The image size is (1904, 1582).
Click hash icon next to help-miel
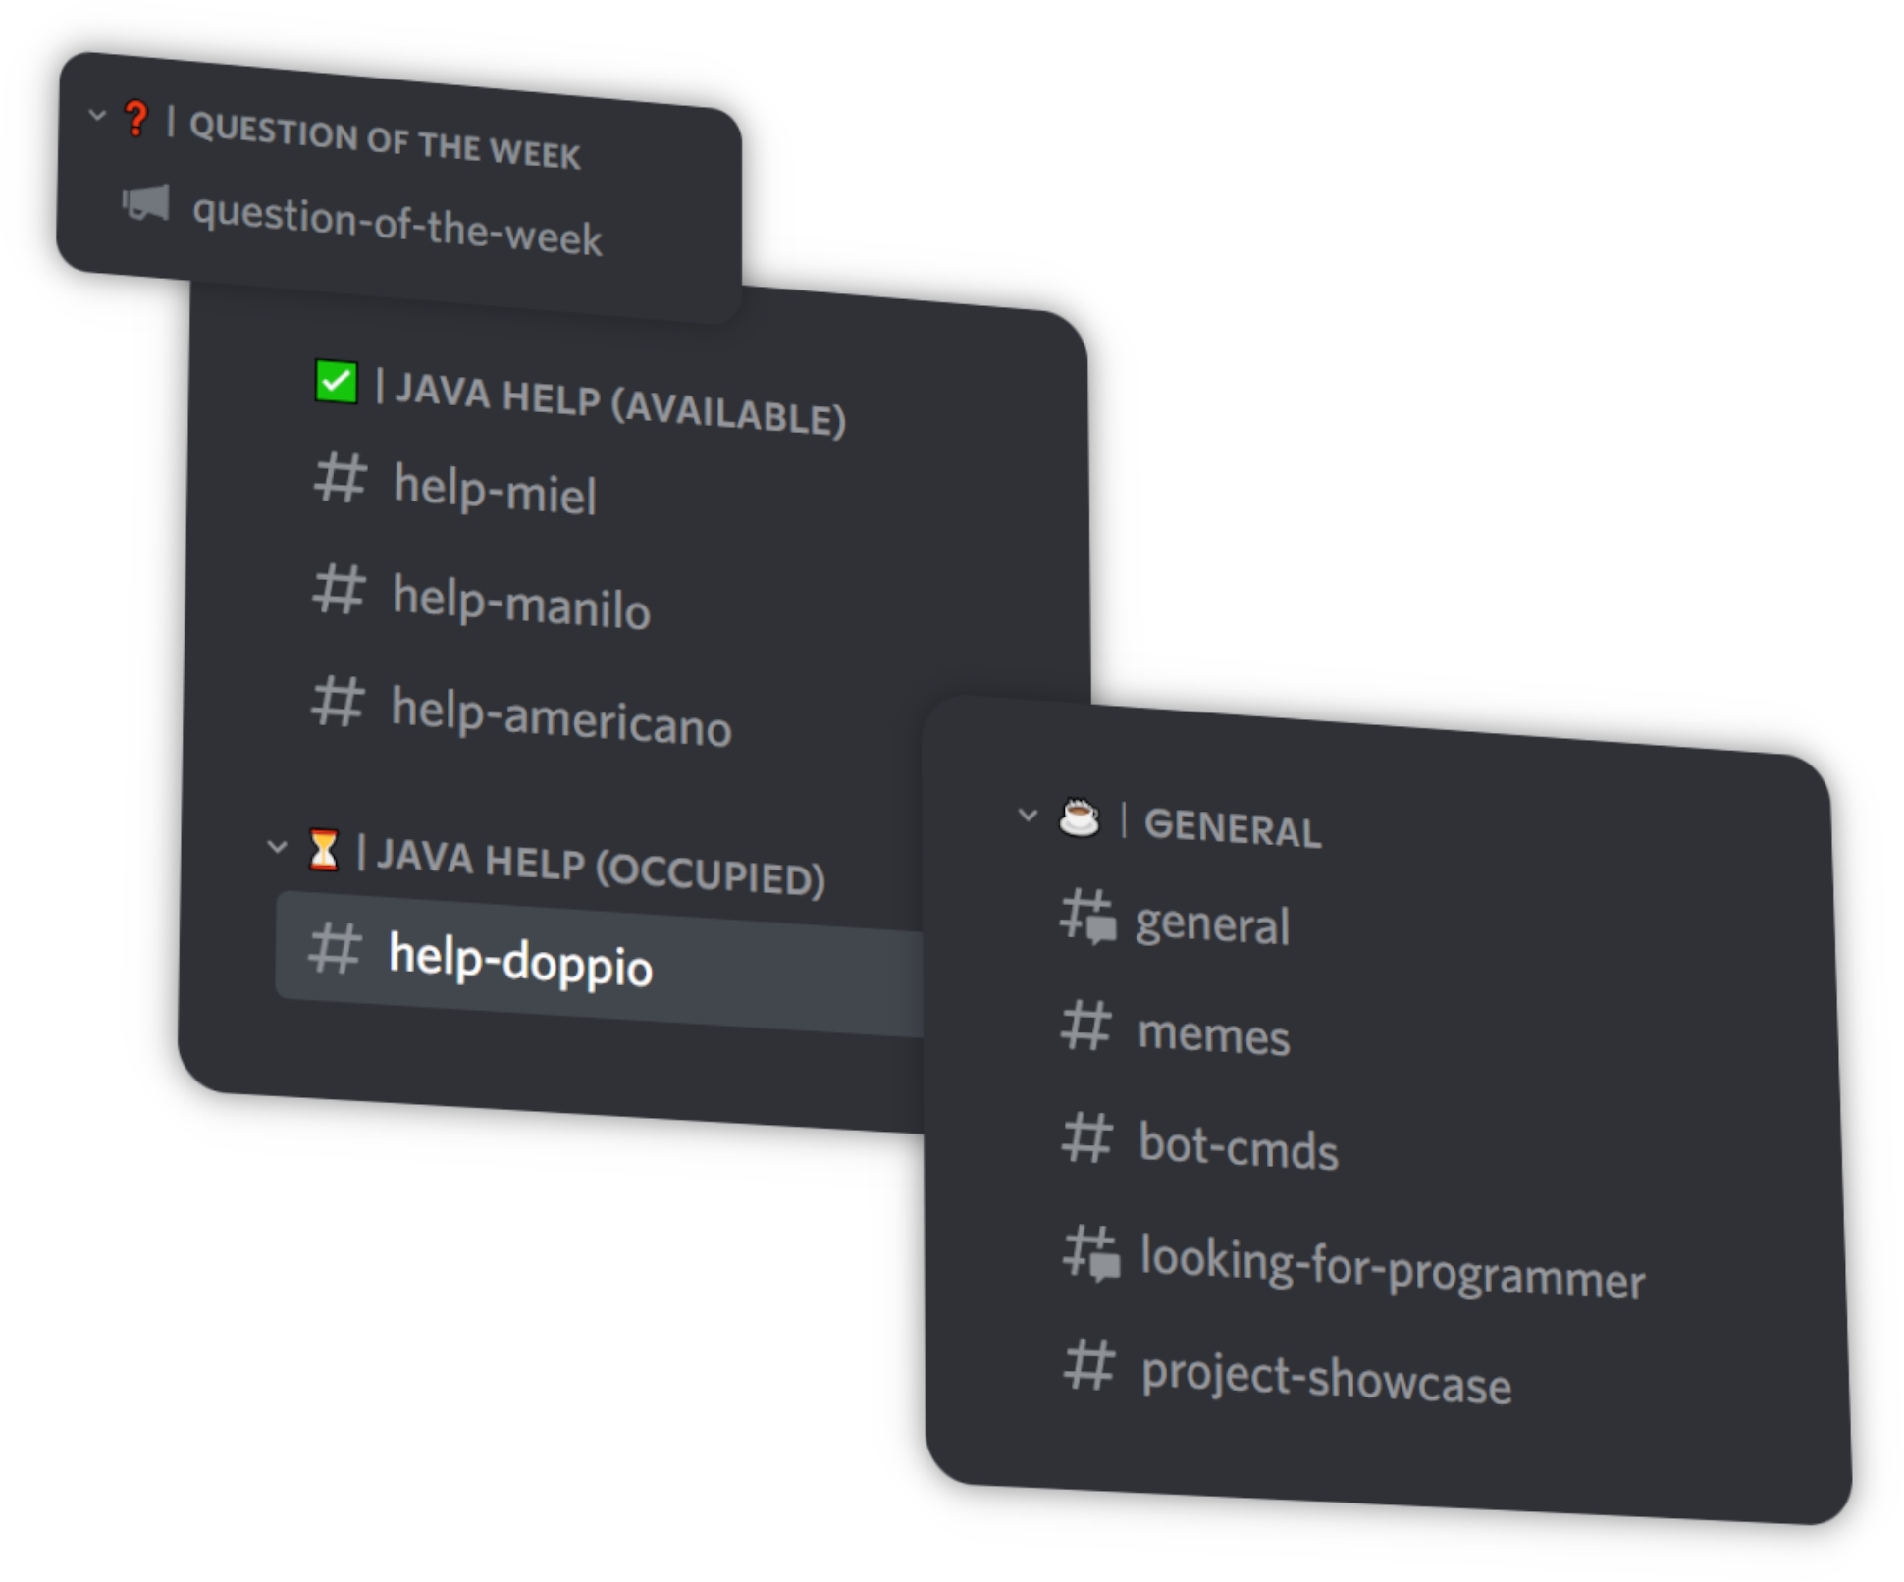pos(341,479)
